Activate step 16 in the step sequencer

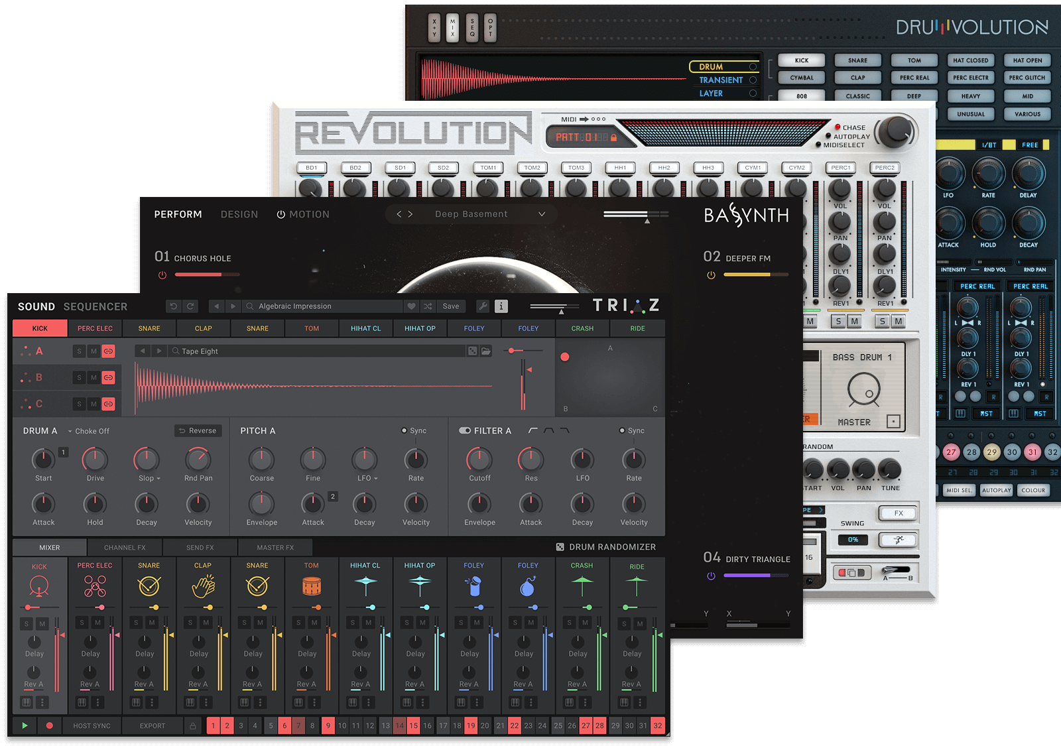coord(428,725)
